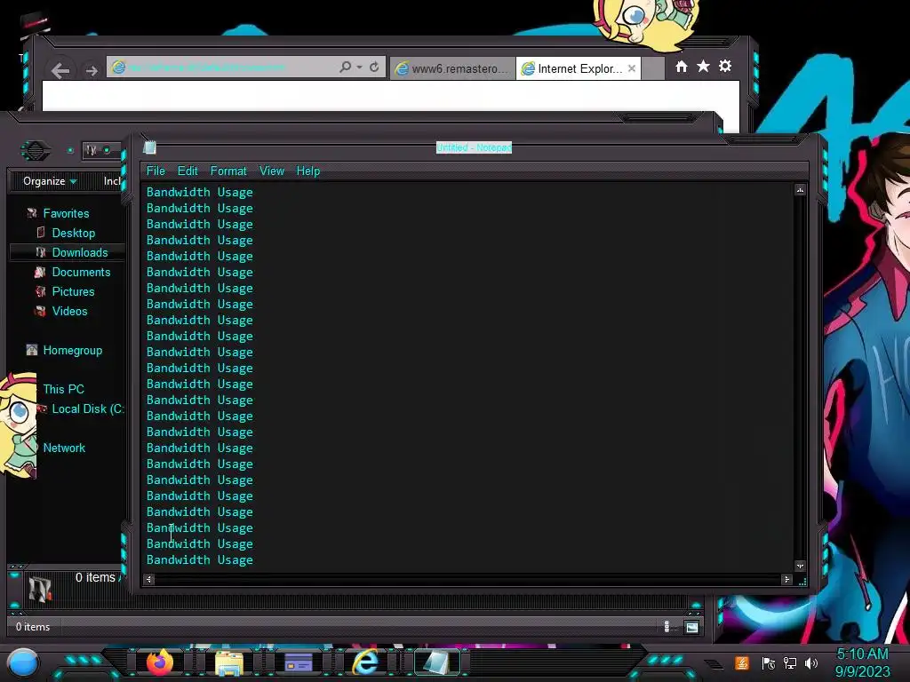The width and height of the screenshot is (910, 682).
Task: Select This PC in Explorer sidebar
Action: click(x=63, y=389)
